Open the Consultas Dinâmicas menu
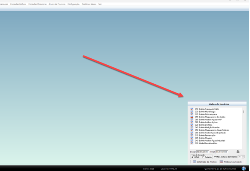 click(37, 4)
